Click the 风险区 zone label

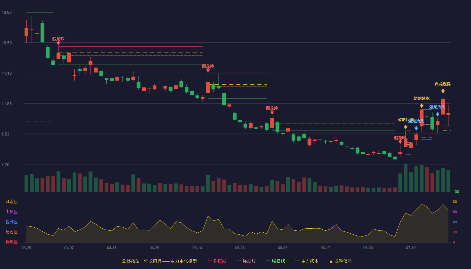(x=11, y=202)
